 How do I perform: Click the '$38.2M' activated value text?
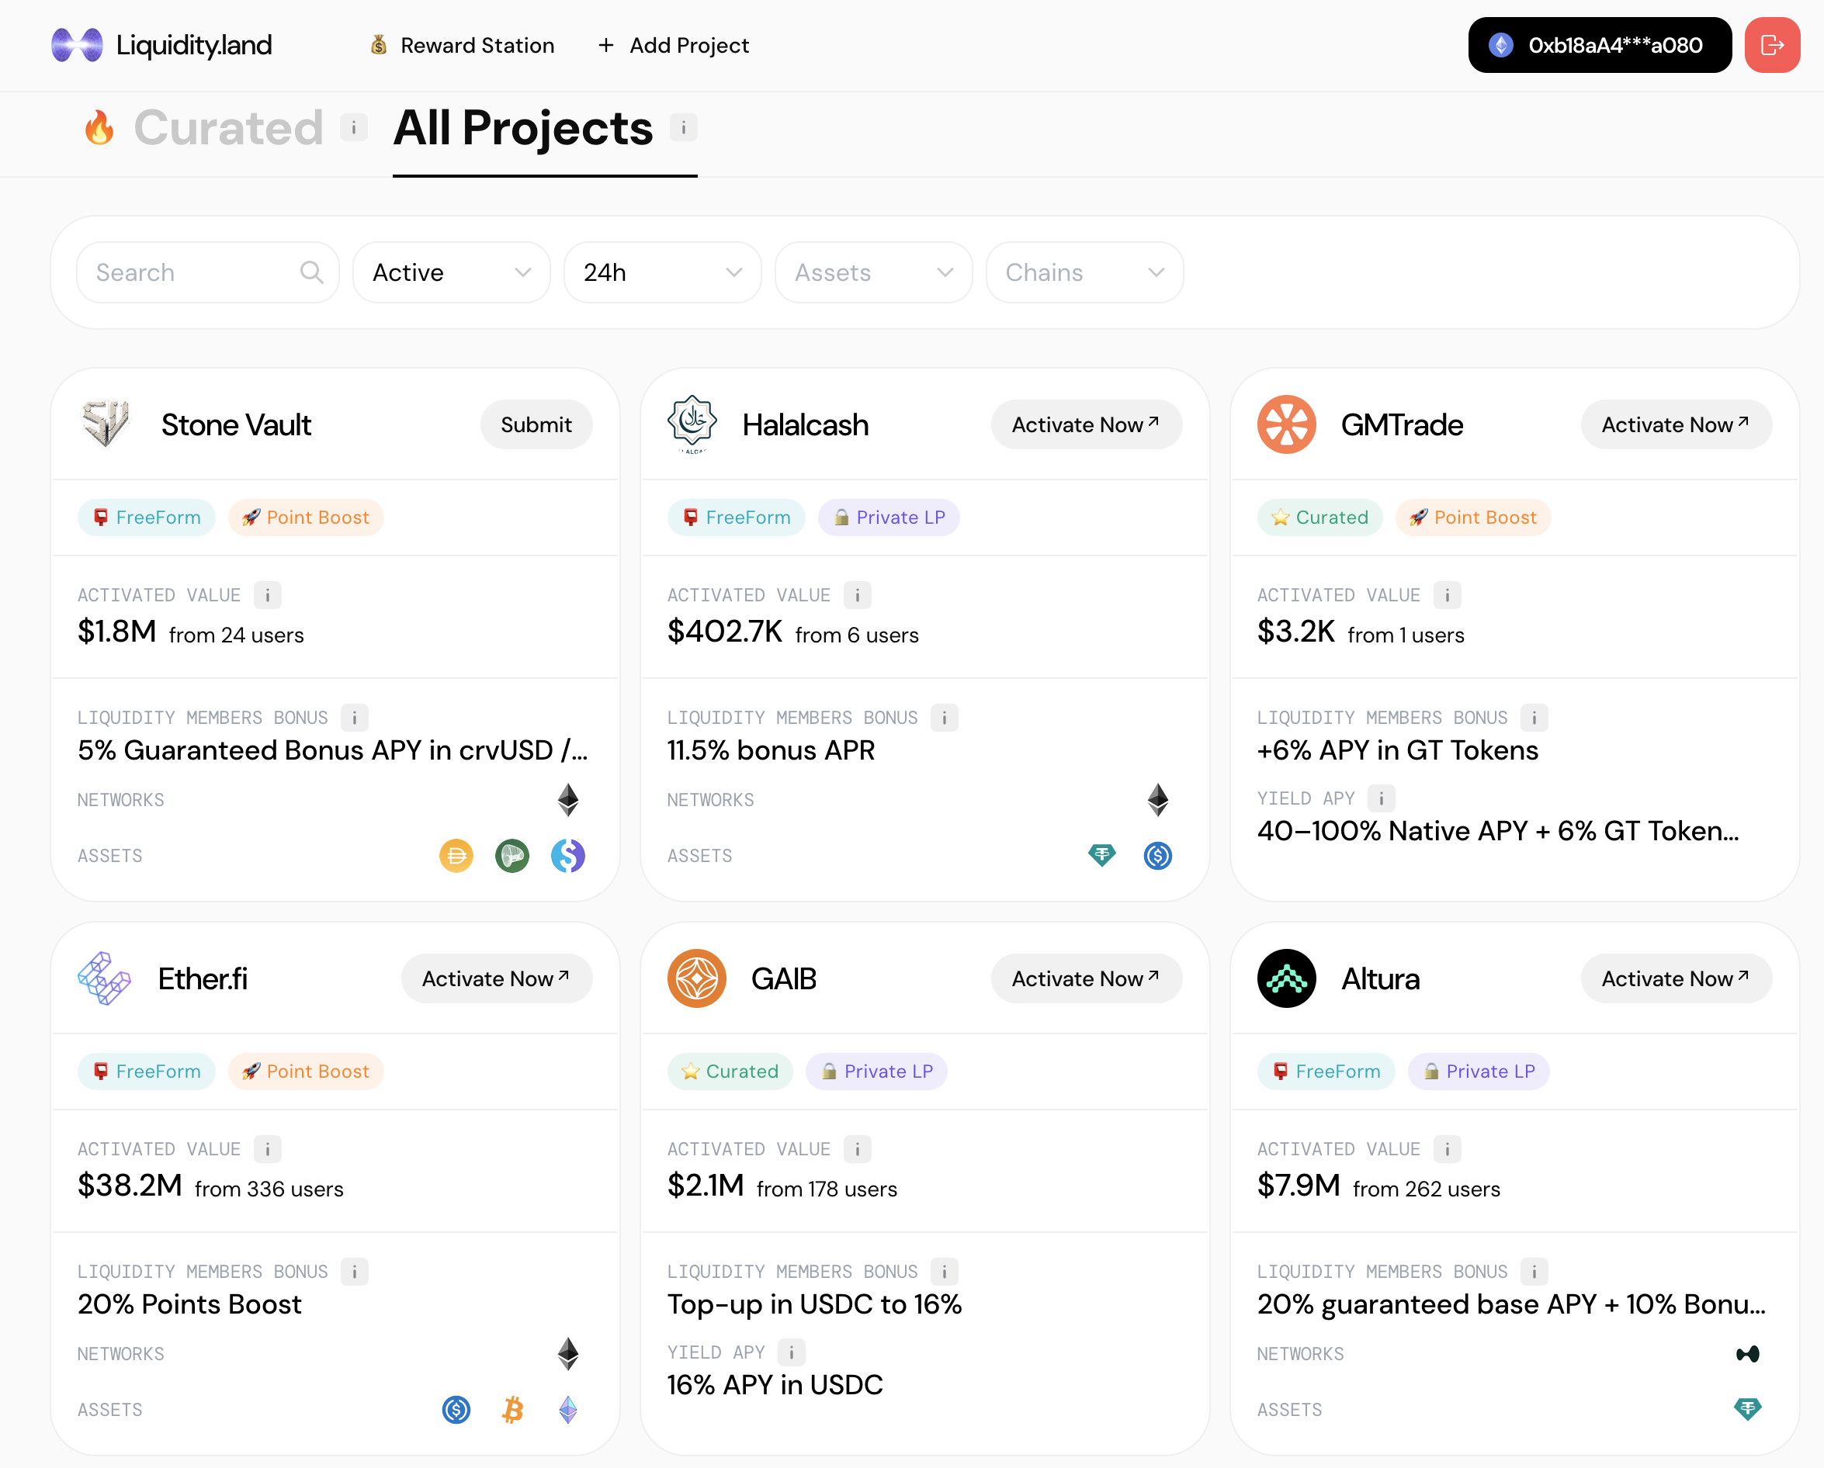click(130, 1186)
